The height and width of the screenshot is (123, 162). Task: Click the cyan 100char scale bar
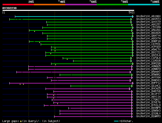(116, 121)
